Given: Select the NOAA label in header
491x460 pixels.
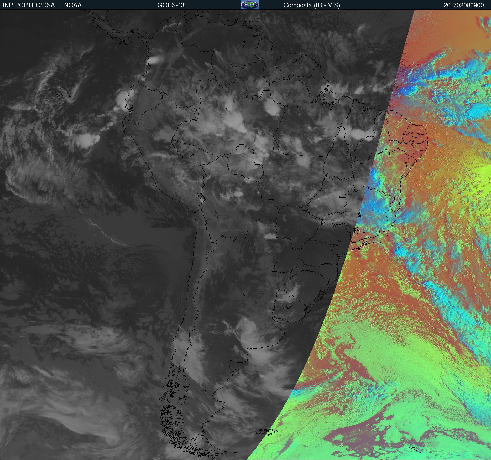Looking at the screenshot, I should (73, 5).
